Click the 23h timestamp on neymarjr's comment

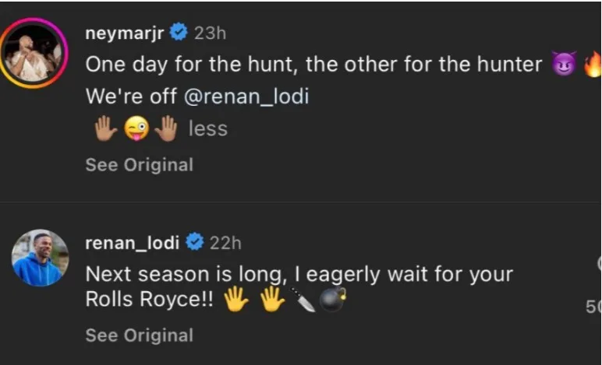[x=210, y=33]
